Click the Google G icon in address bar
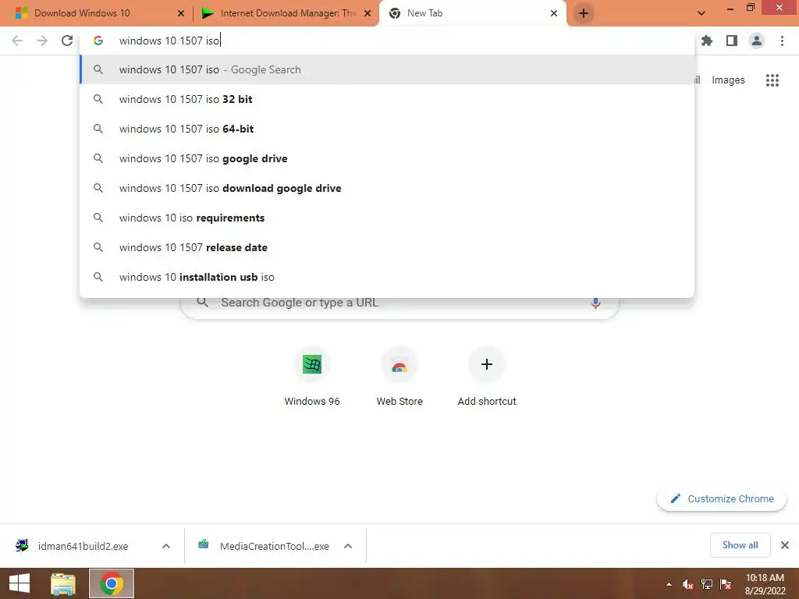This screenshot has width=799, height=599. 98,41
